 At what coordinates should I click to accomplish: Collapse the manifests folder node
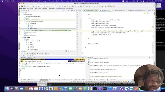coord(23,15)
